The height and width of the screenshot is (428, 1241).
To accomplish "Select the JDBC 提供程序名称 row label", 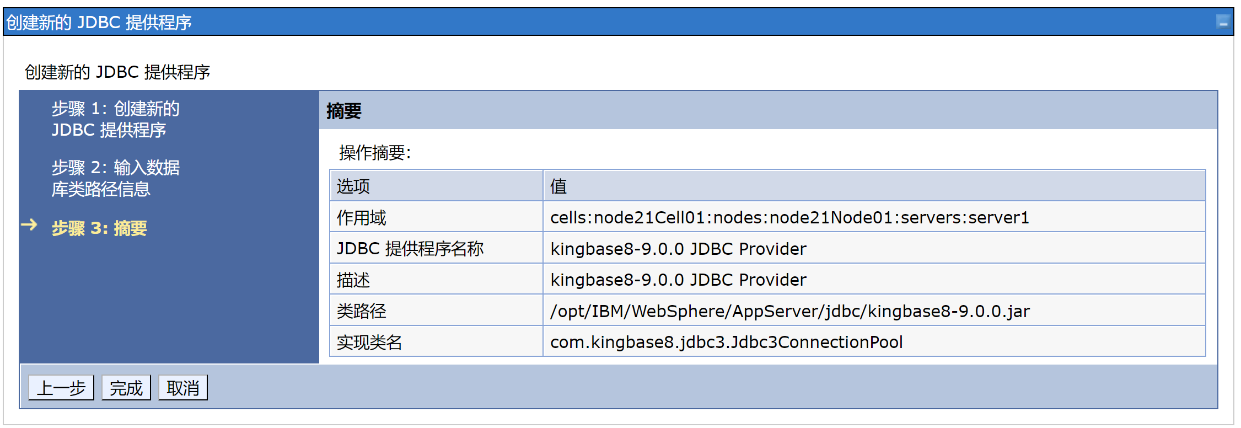I will pos(410,249).
